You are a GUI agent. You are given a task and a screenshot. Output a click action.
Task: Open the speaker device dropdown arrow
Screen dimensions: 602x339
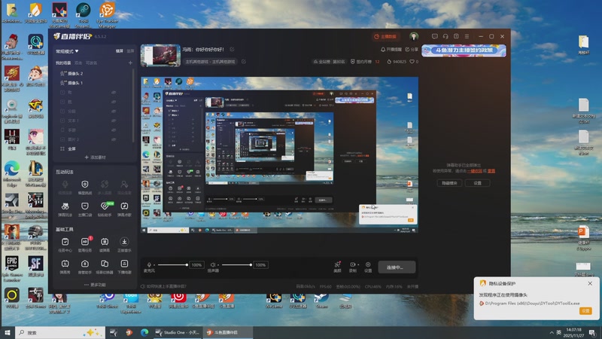point(218,265)
